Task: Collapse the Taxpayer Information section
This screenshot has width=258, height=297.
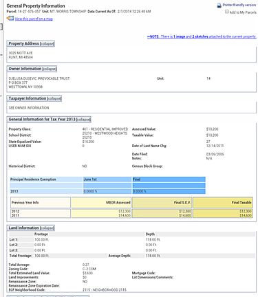Action: pos(54,98)
